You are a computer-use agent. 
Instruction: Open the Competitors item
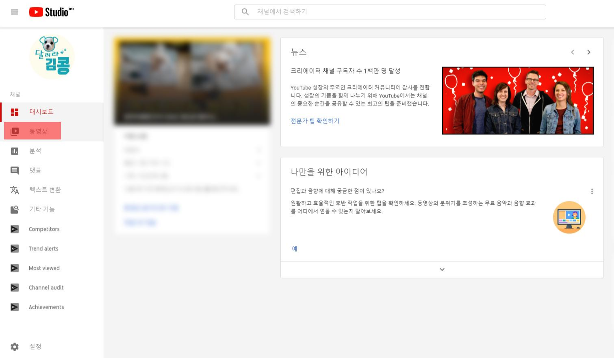44,229
